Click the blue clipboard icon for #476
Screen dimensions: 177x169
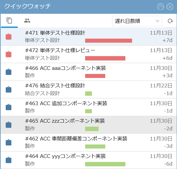coord(9,89)
